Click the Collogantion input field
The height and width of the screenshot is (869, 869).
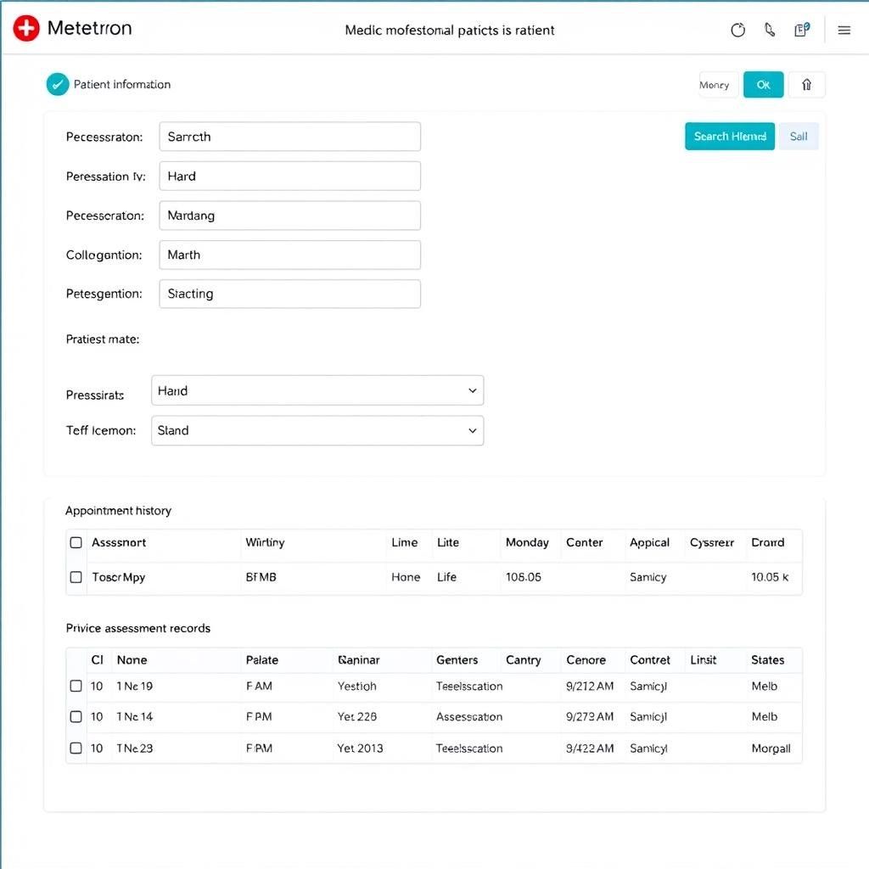click(289, 255)
